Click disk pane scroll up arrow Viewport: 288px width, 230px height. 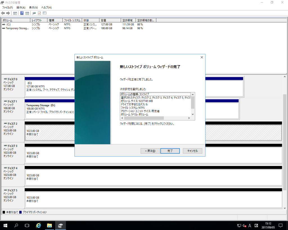coord(285,77)
